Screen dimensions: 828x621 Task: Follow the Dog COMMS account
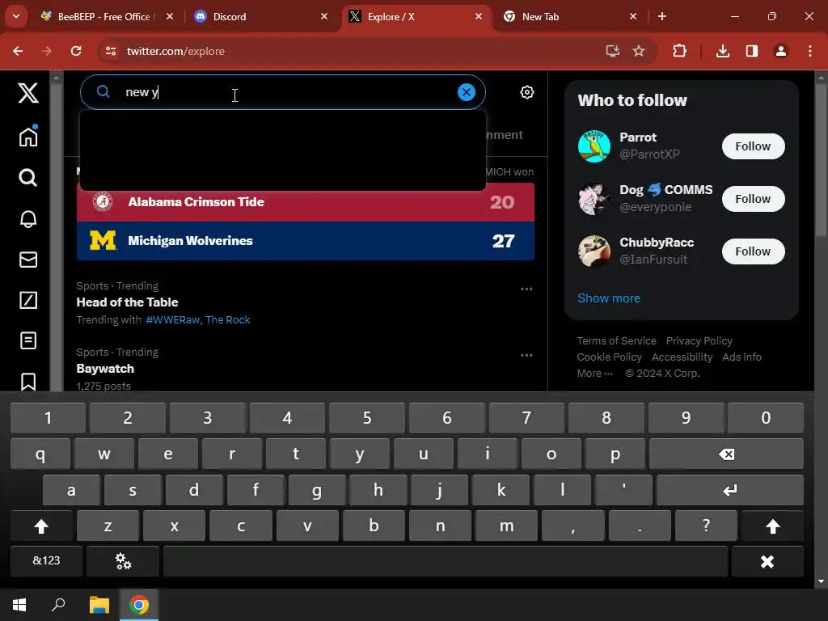tap(753, 199)
